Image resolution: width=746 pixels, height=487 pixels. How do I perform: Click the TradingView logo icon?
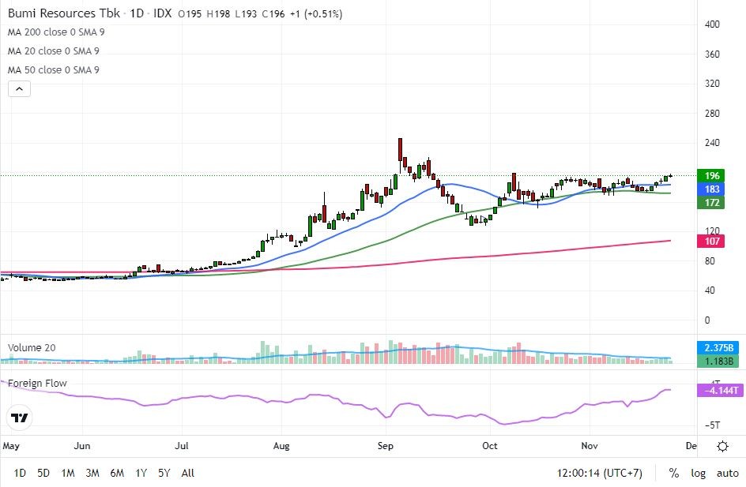tap(20, 418)
